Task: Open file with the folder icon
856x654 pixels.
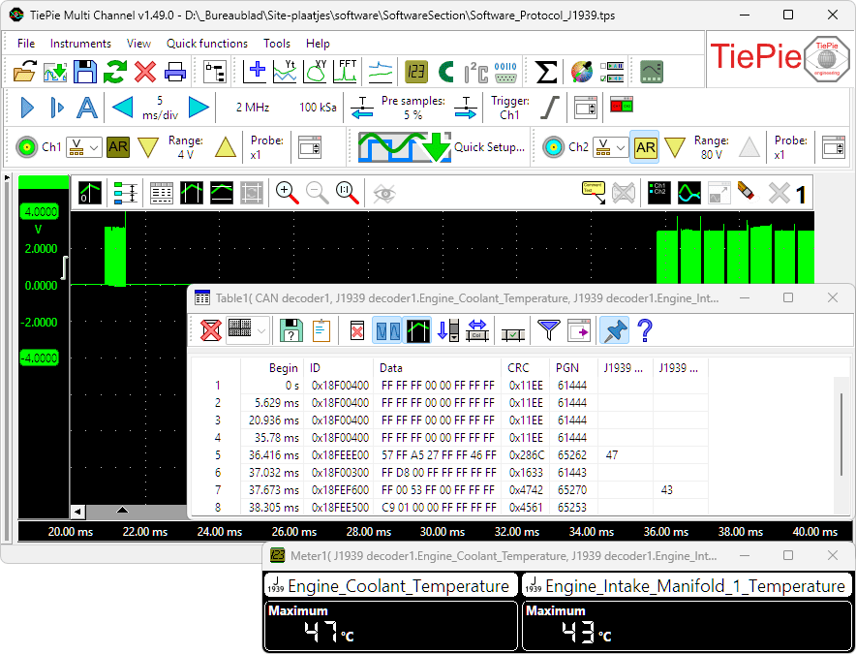Action: (24, 71)
